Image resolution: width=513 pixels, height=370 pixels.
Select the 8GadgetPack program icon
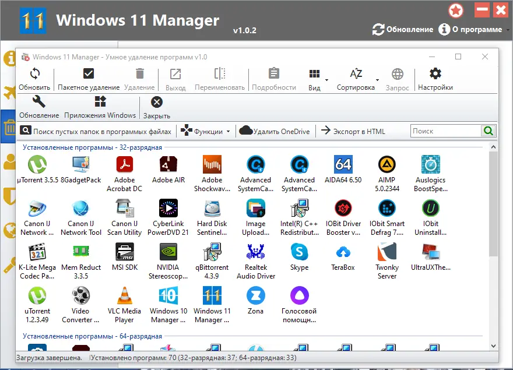click(81, 164)
